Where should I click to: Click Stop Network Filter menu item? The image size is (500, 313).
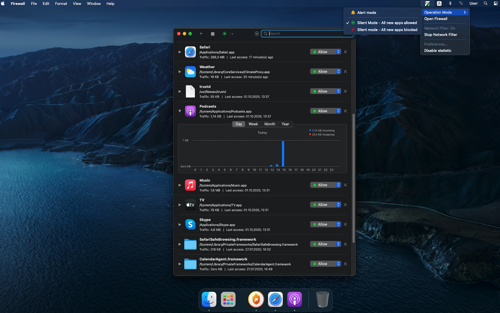tap(445, 35)
